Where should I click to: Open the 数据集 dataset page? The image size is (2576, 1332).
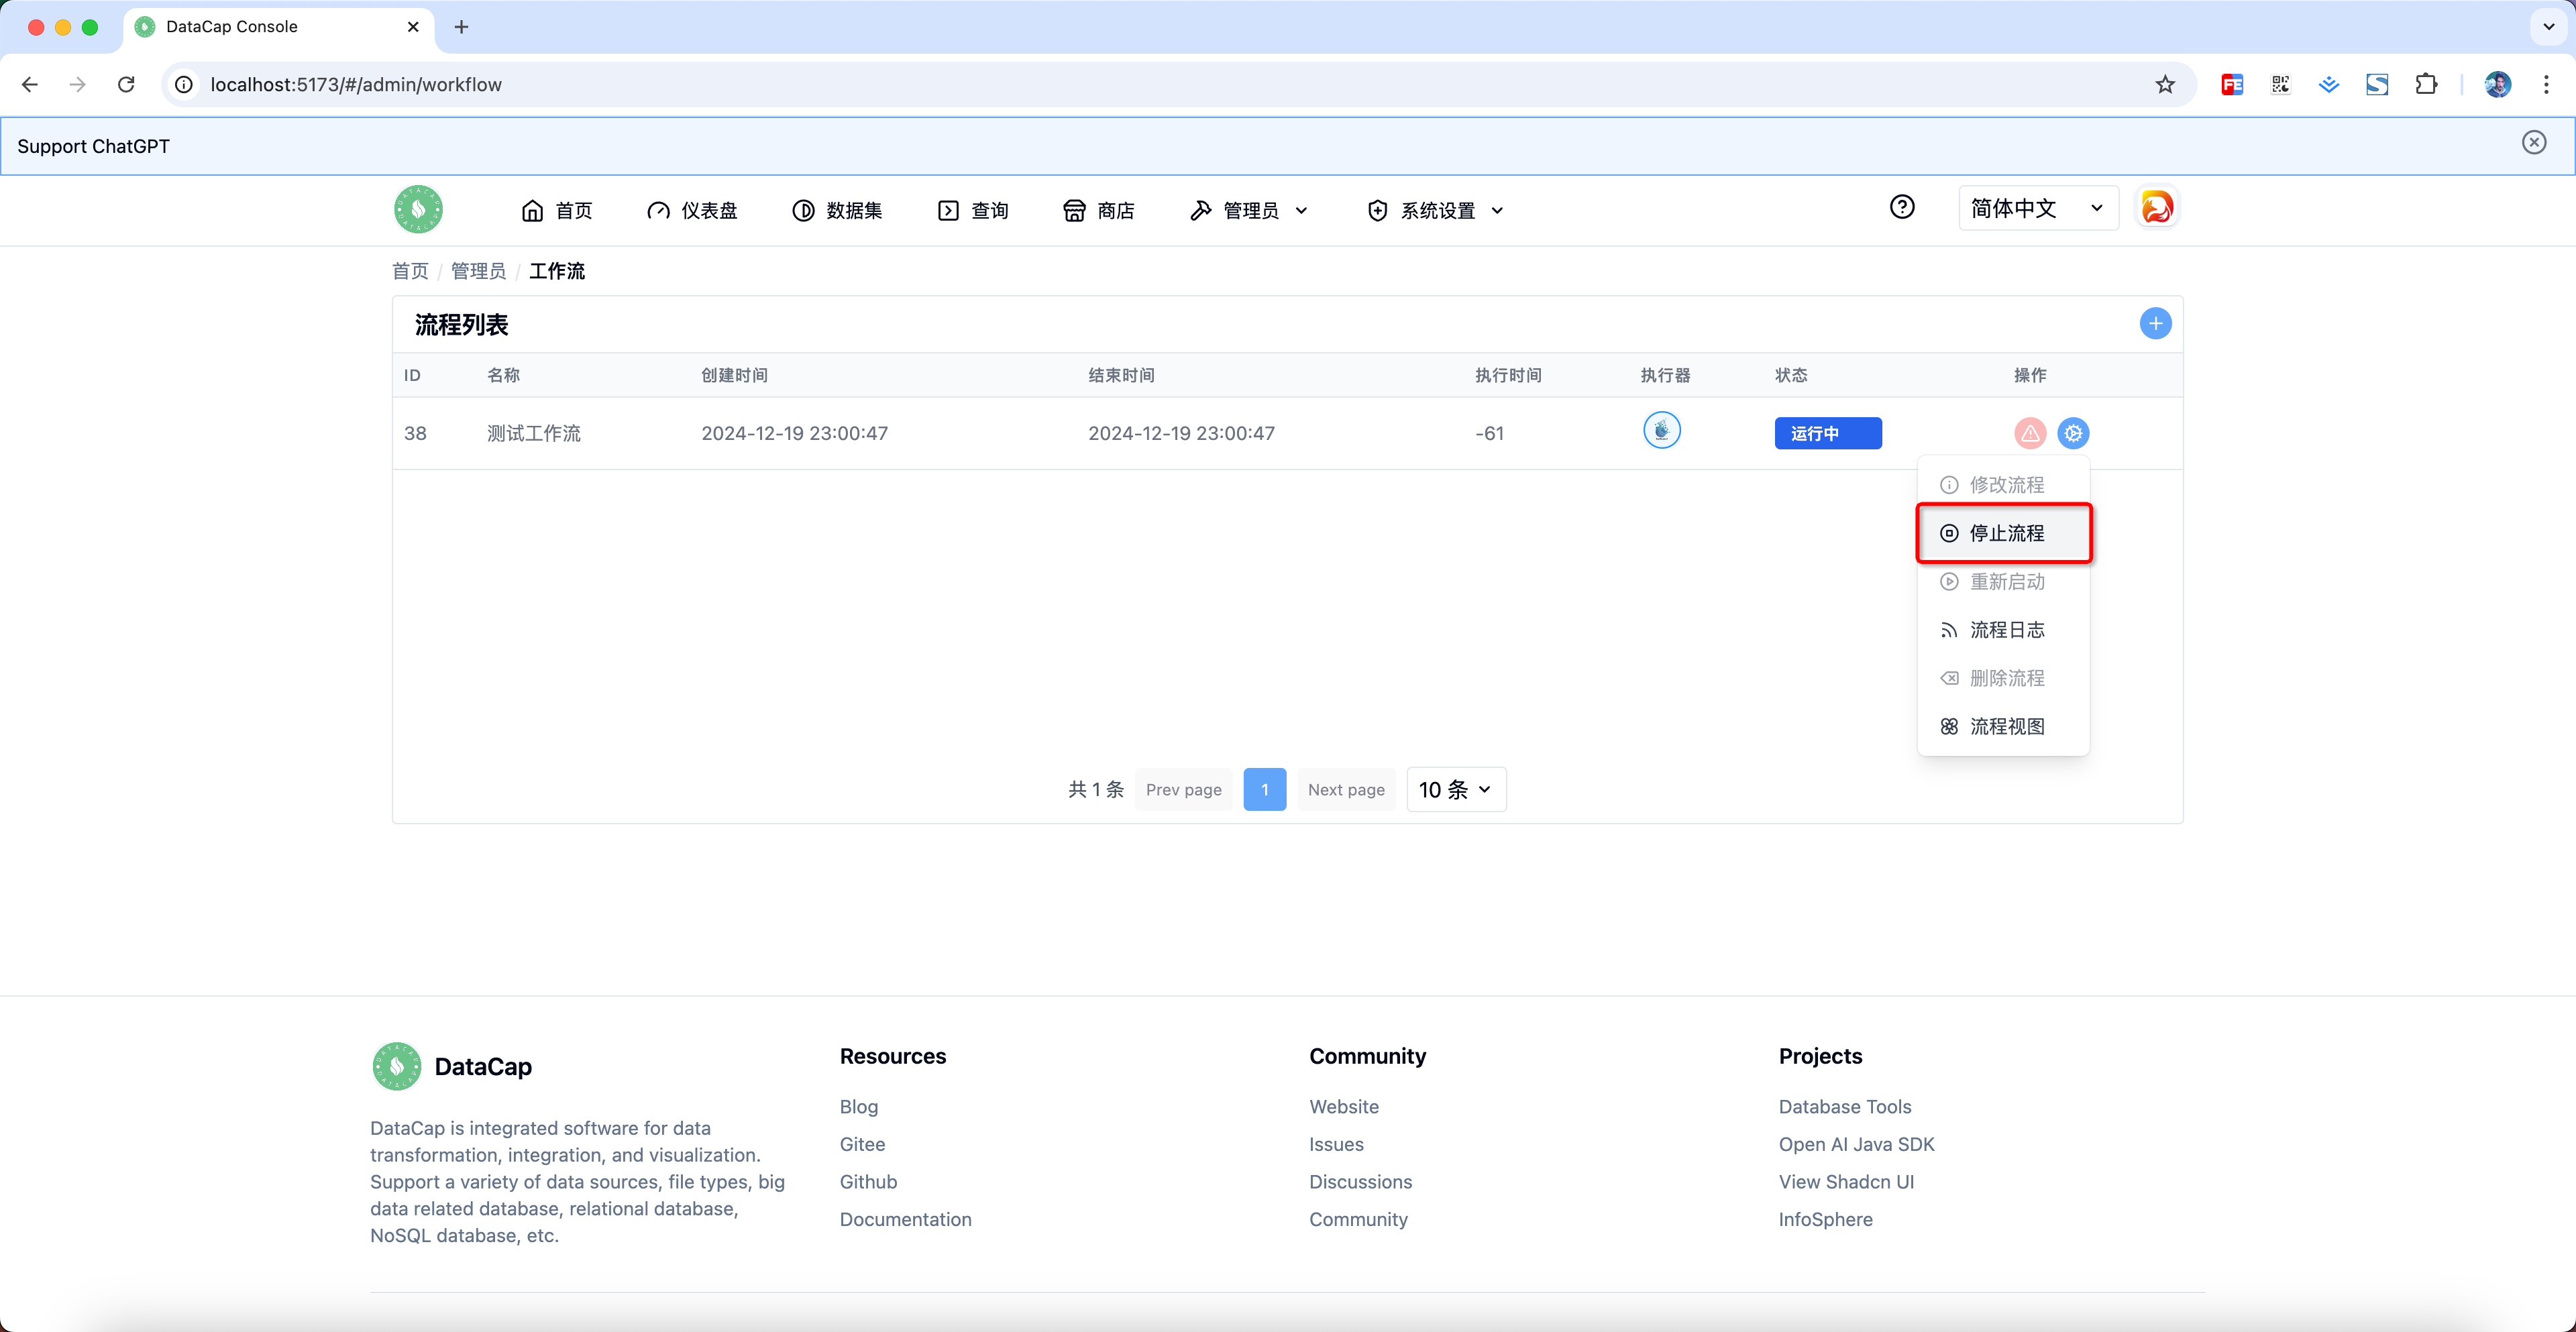(x=837, y=210)
